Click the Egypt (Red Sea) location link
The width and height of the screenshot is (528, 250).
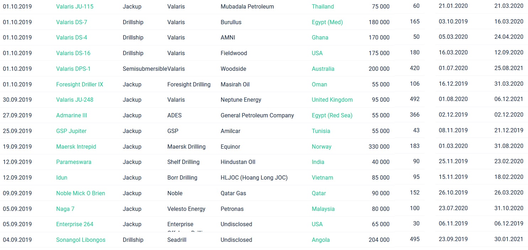332,115
